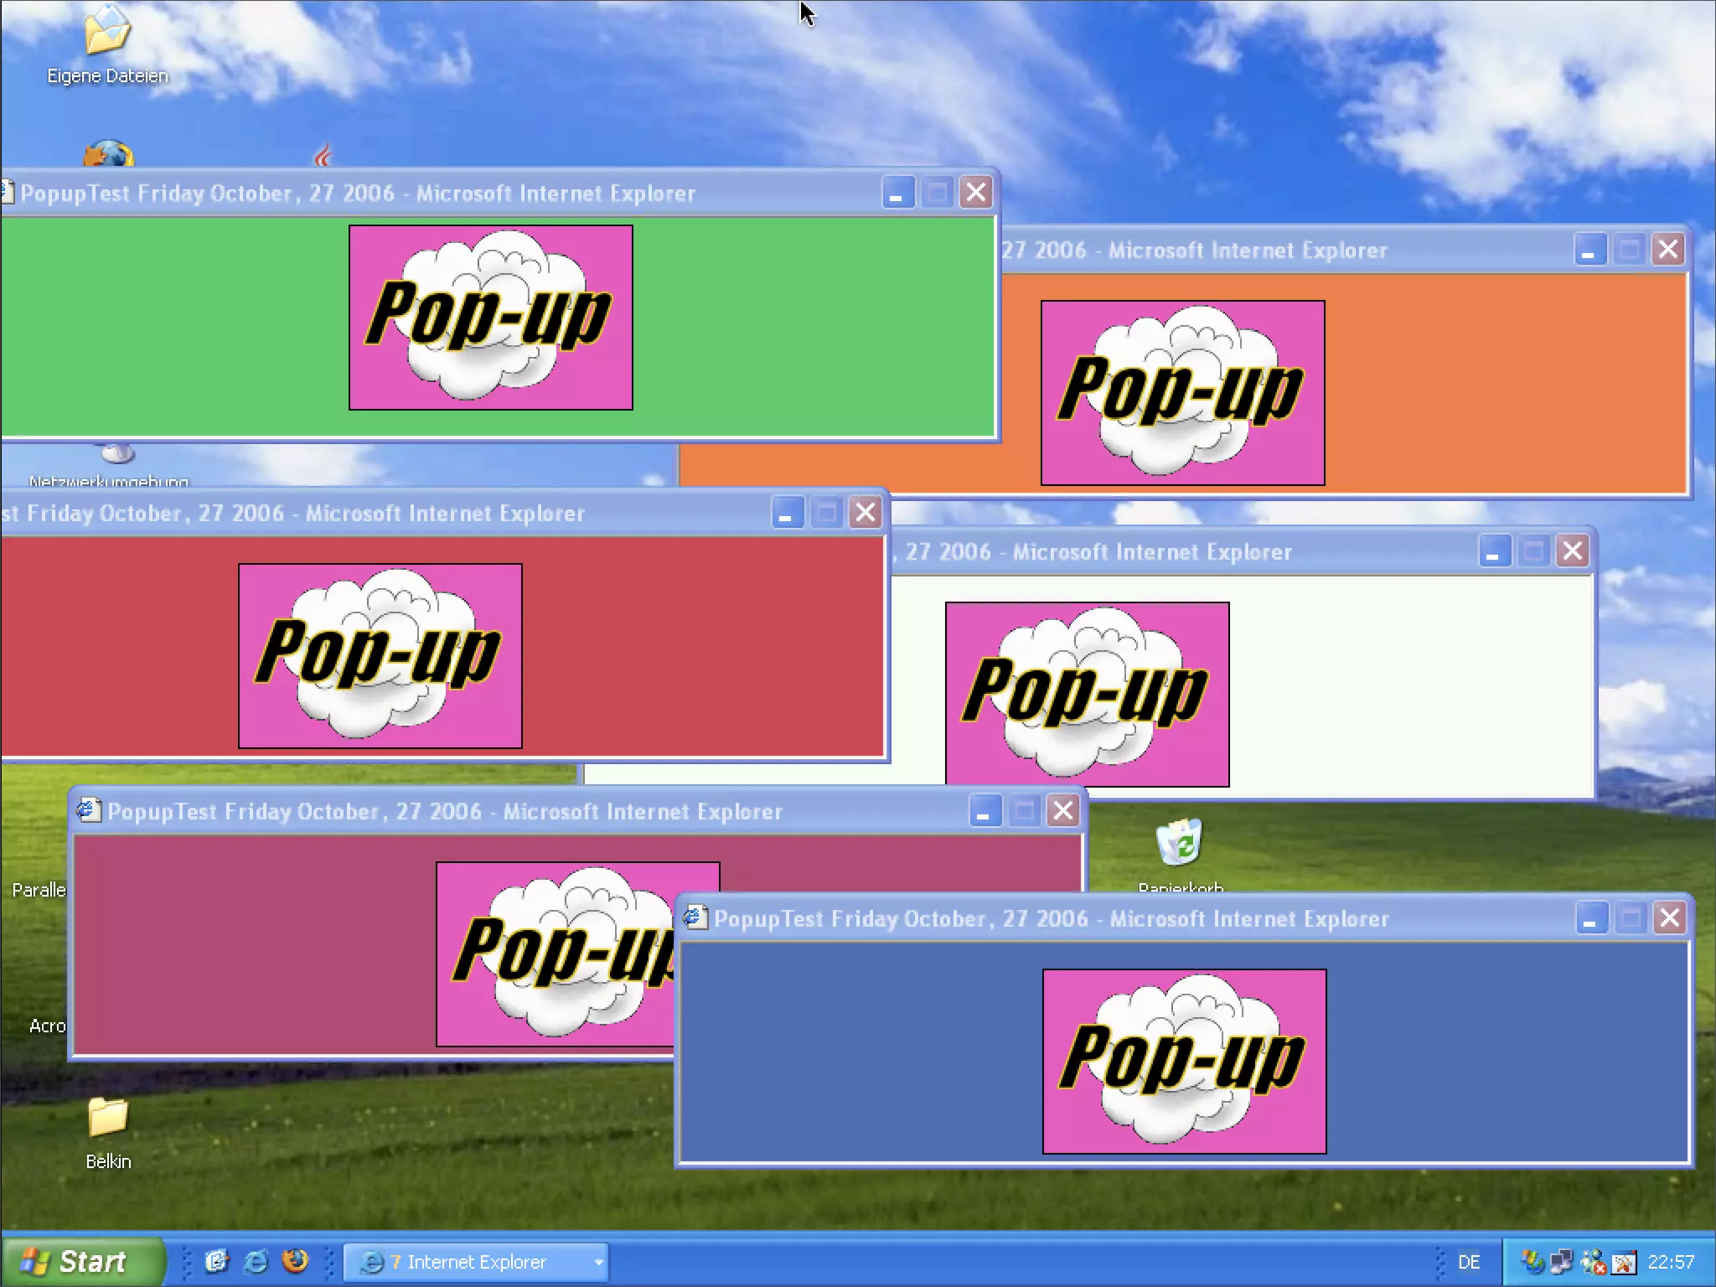The width and height of the screenshot is (1716, 1287).
Task: Expand the Internet Explorer taskbar group arrow
Action: (598, 1262)
